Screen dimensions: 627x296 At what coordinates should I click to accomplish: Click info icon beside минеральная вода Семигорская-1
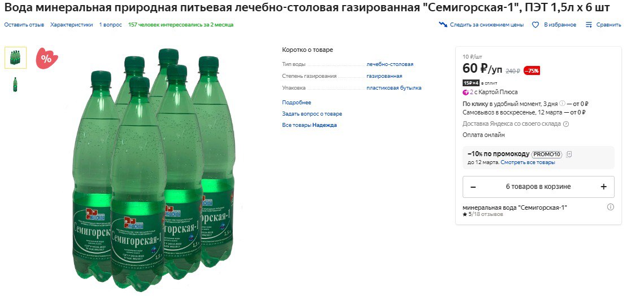[610, 207]
